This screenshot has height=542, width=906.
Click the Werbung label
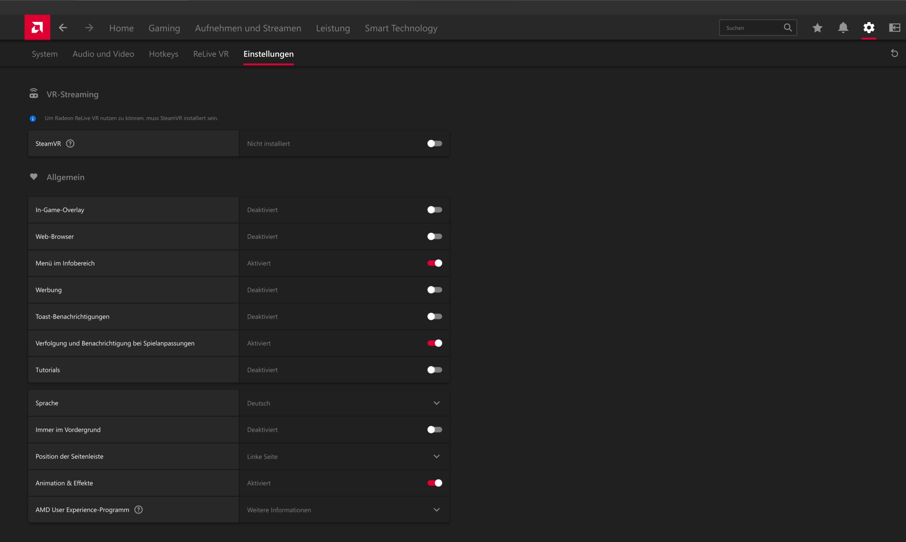48,290
